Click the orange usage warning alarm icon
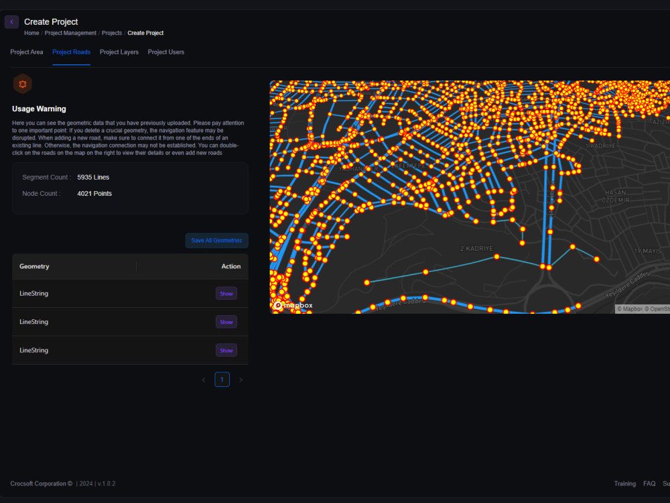670x503 pixels. coord(23,85)
